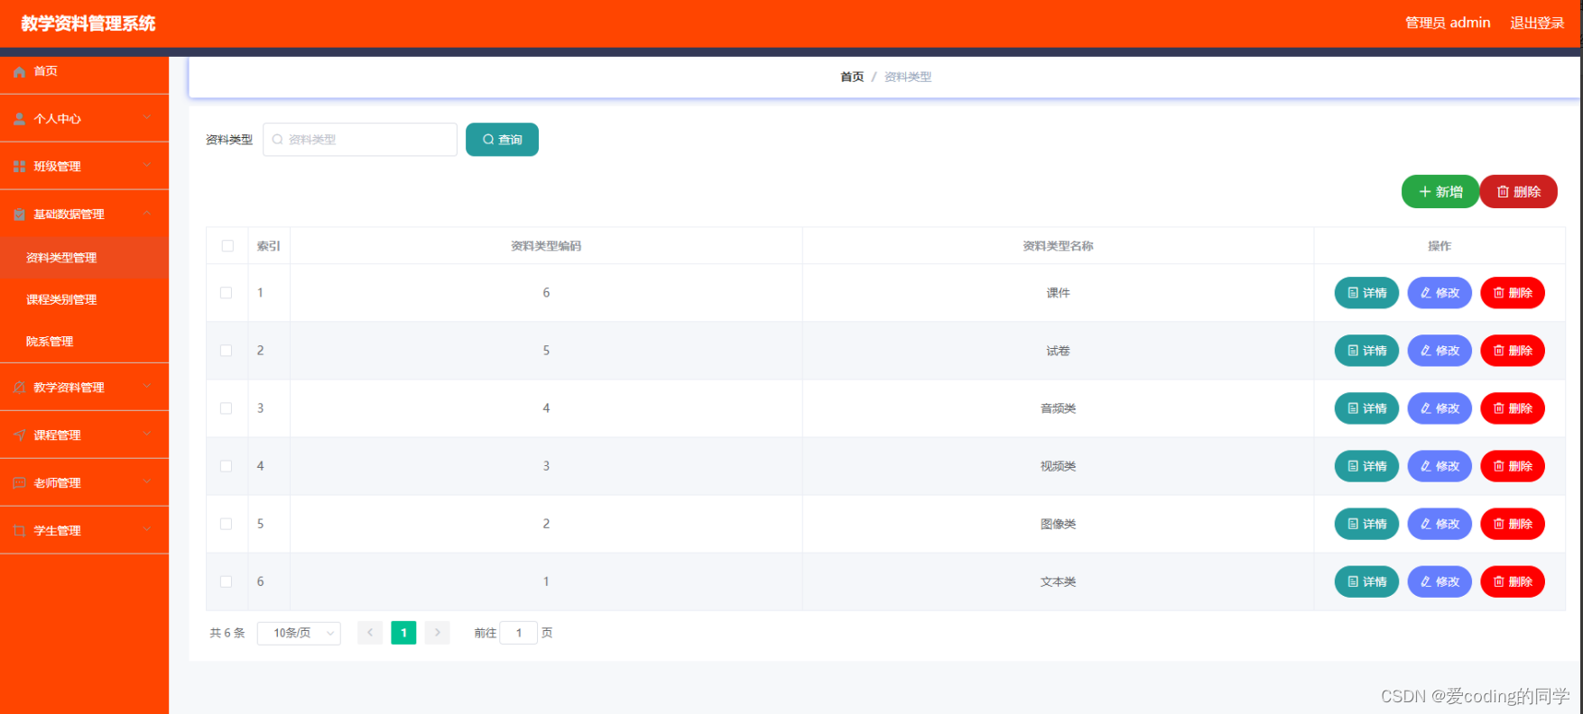Click 首页 in the breadcrumb
Image resolution: width=1583 pixels, height=714 pixels.
pos(852,78)
